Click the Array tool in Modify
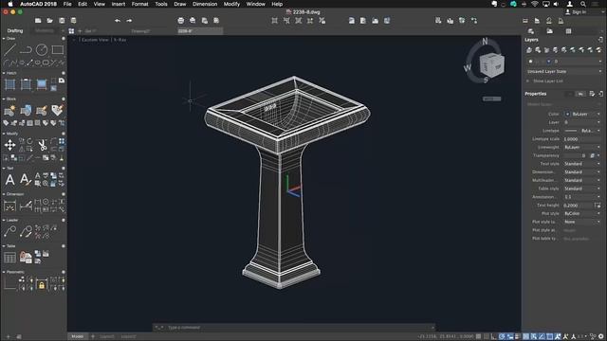Image resolution: width=607 pixels, height=341 pixels. point(62,141)
